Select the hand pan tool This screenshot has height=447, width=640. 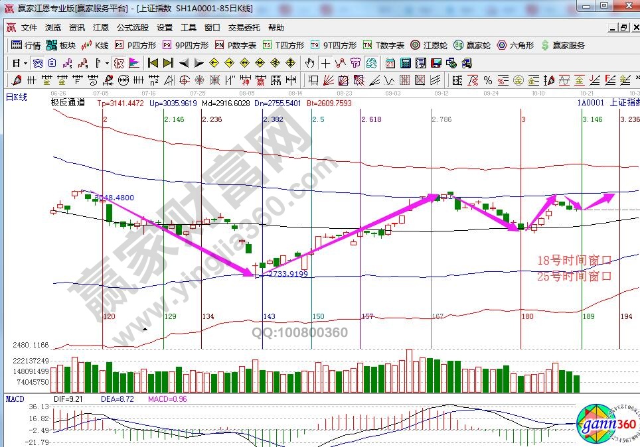[x=309, y=63]
